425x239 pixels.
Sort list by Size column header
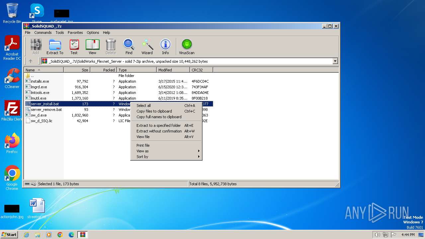pos(77,70)
